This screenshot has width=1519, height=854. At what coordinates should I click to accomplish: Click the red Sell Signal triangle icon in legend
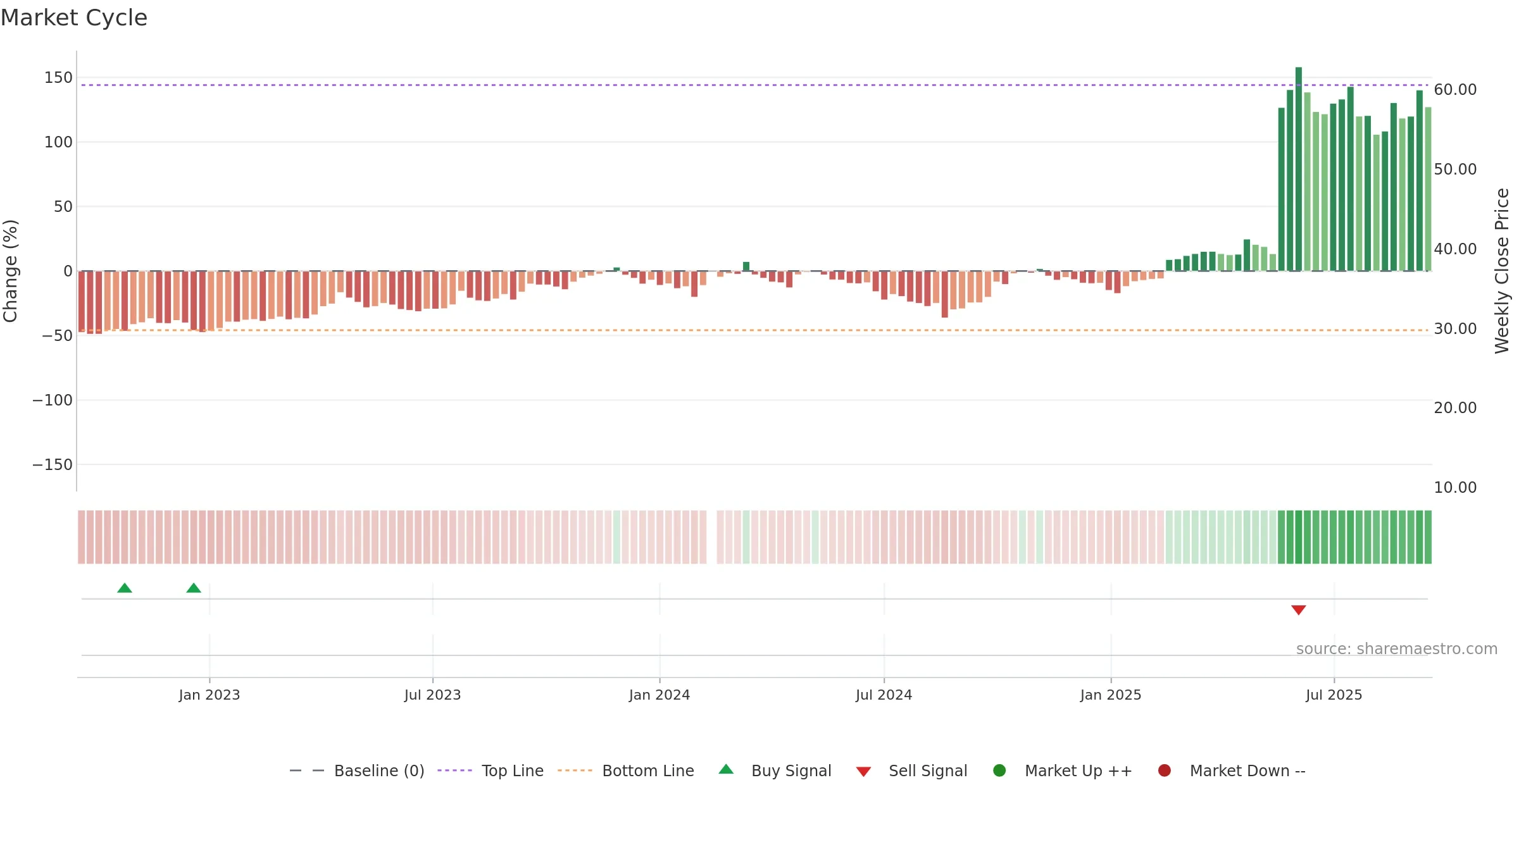[863, 772]
